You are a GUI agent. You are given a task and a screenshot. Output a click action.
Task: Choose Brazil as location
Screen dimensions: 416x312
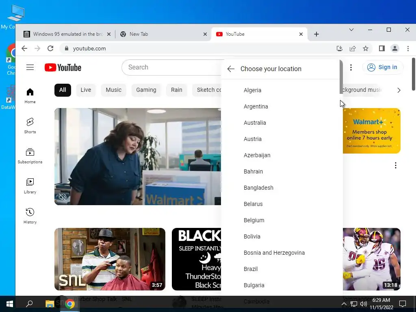coord(280,269)
